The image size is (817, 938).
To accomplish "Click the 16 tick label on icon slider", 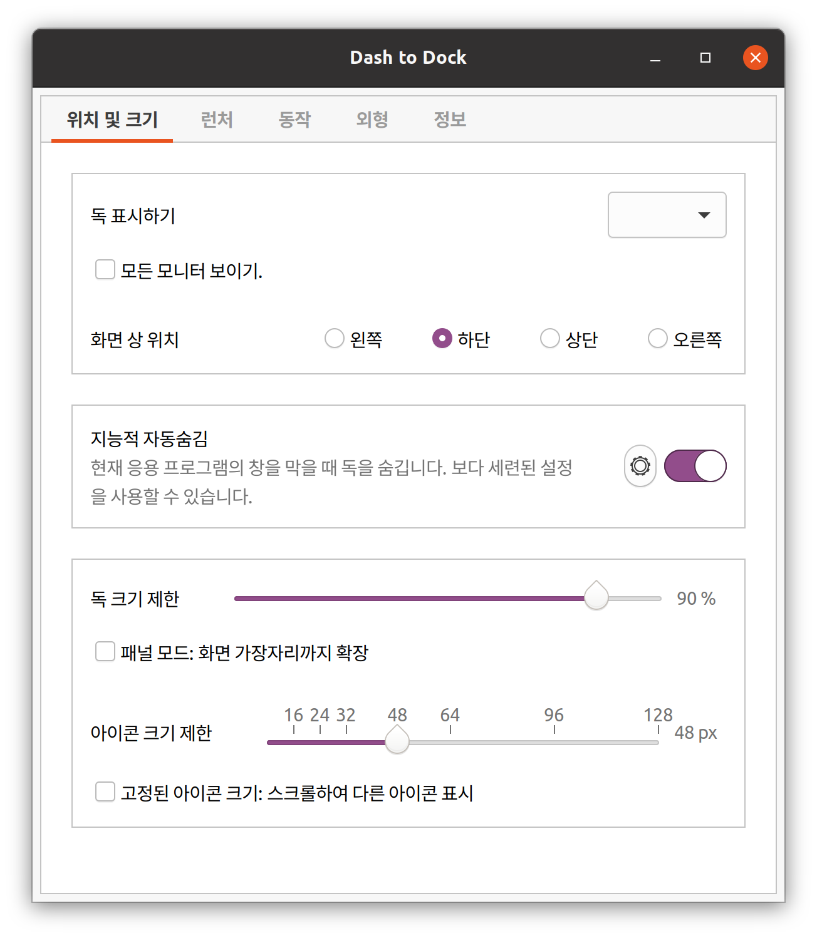I will 294,714.
